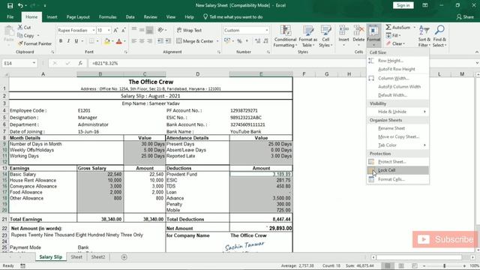
Task: Click the New Sheet plus button
Action: [x=124, y=257]
